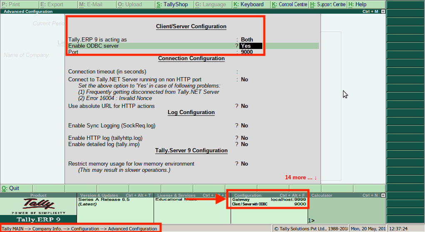Open the Upload menu button

coord(136,4)
